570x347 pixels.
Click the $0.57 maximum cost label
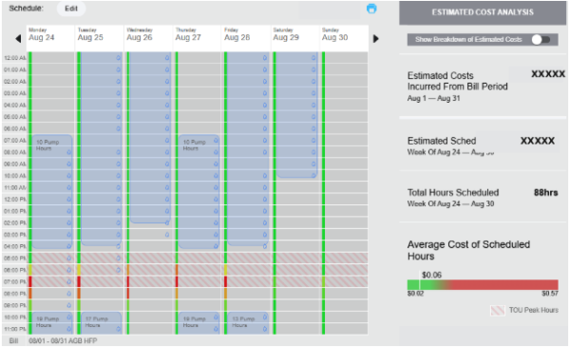pyautogui.click(x=550, y=294)
